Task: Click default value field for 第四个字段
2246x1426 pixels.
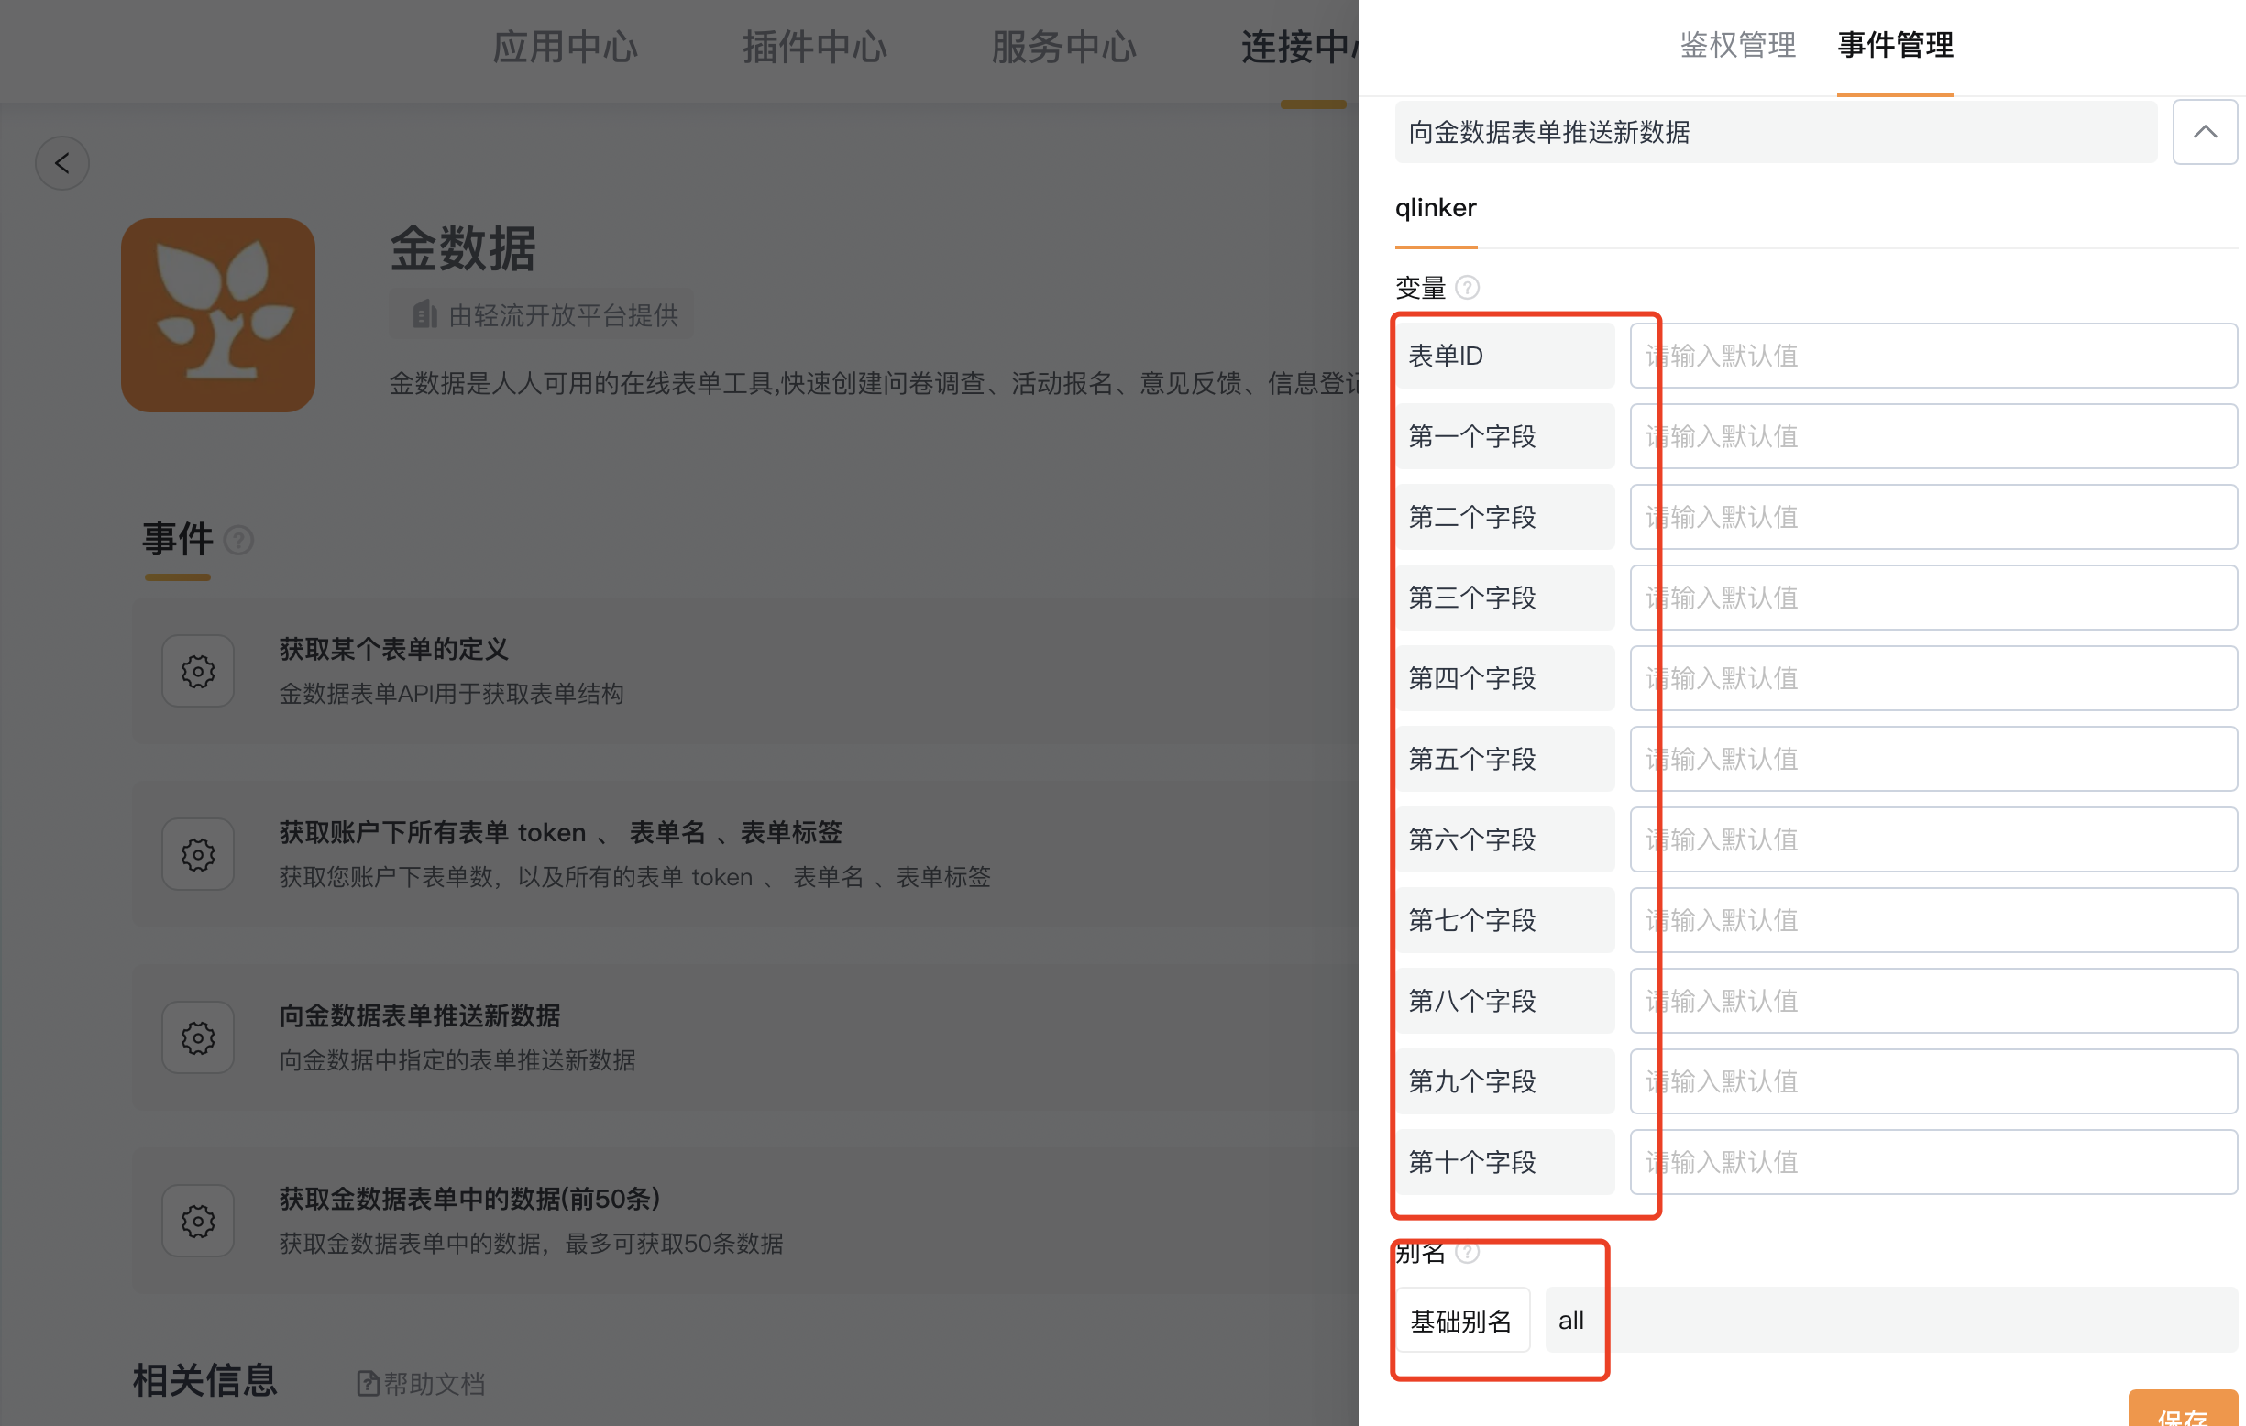Action: click(1933, 678)
